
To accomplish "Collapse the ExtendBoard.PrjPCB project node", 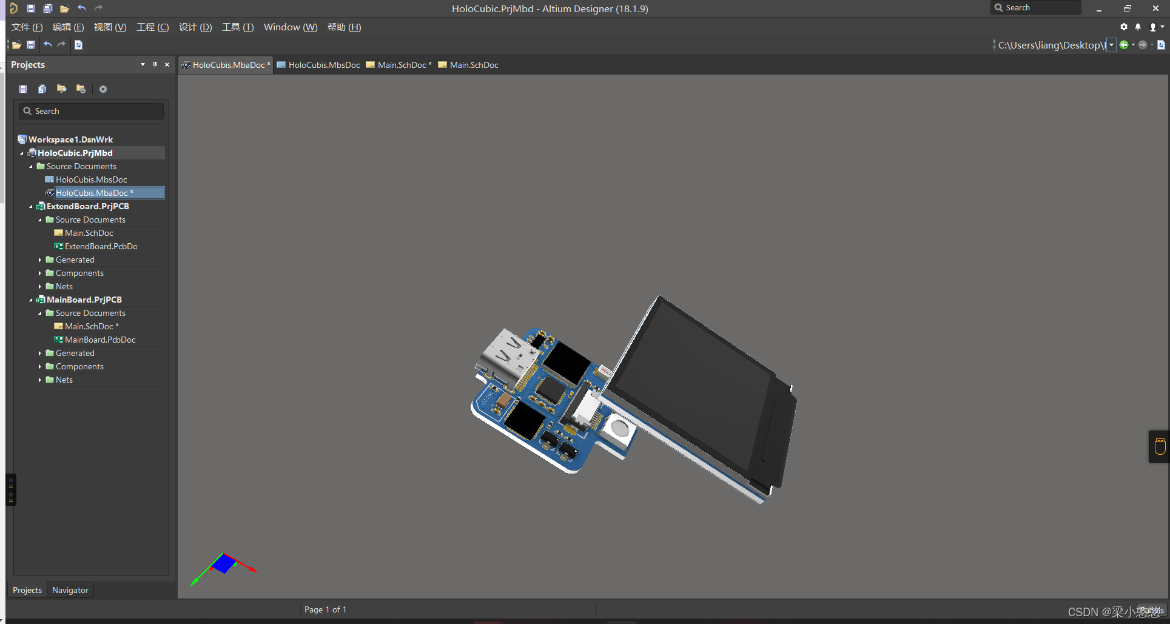I will coord(31,207).
